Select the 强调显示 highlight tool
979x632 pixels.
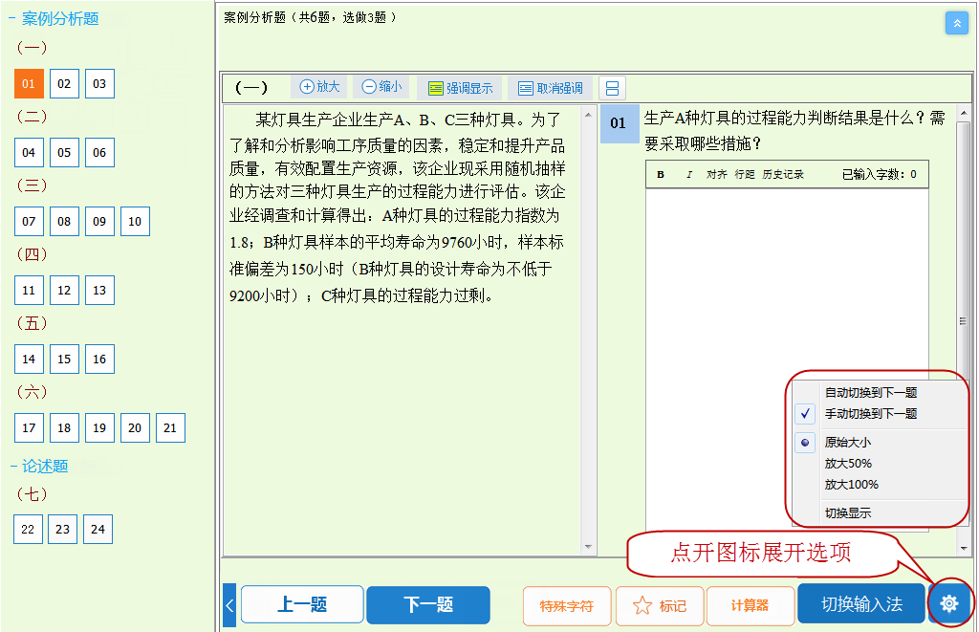(x=461, y=87)
